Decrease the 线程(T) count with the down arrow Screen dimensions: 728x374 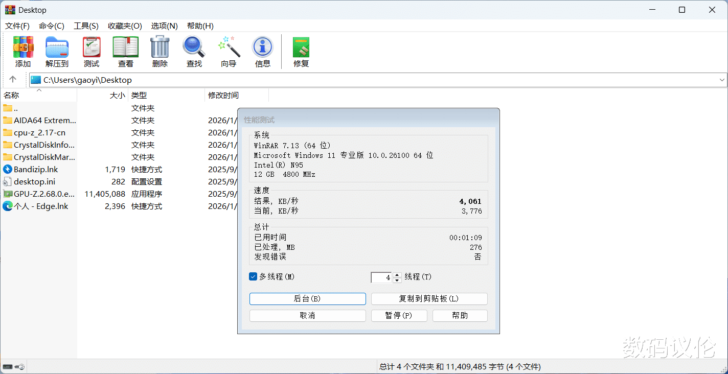tap(397, 280)
